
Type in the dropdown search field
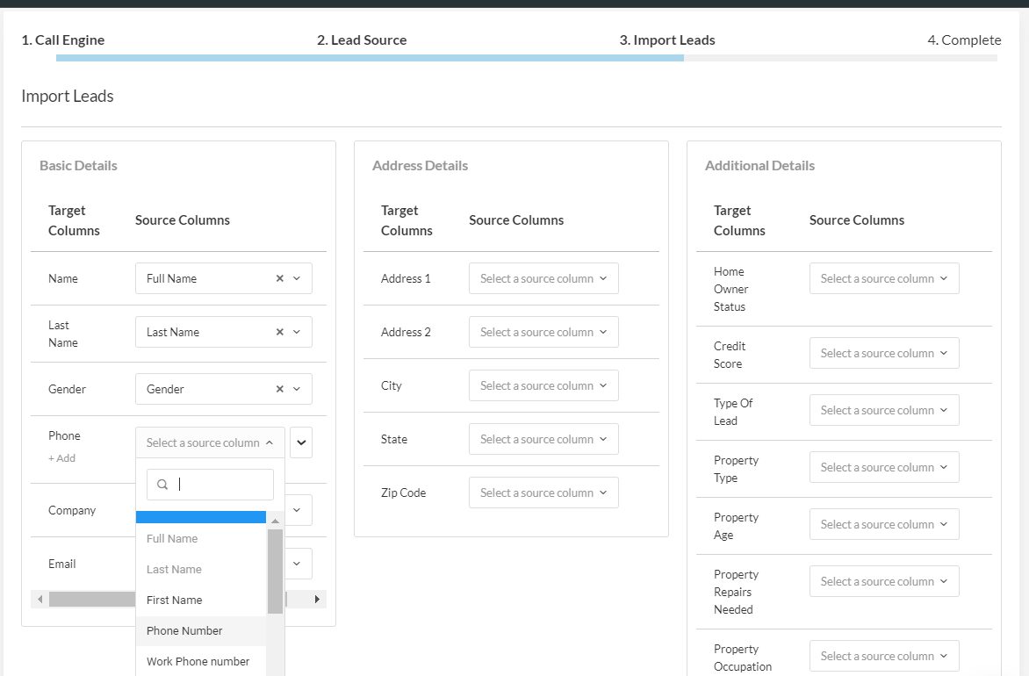coord(219,485)
